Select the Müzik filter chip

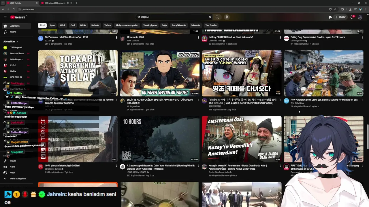63,25
